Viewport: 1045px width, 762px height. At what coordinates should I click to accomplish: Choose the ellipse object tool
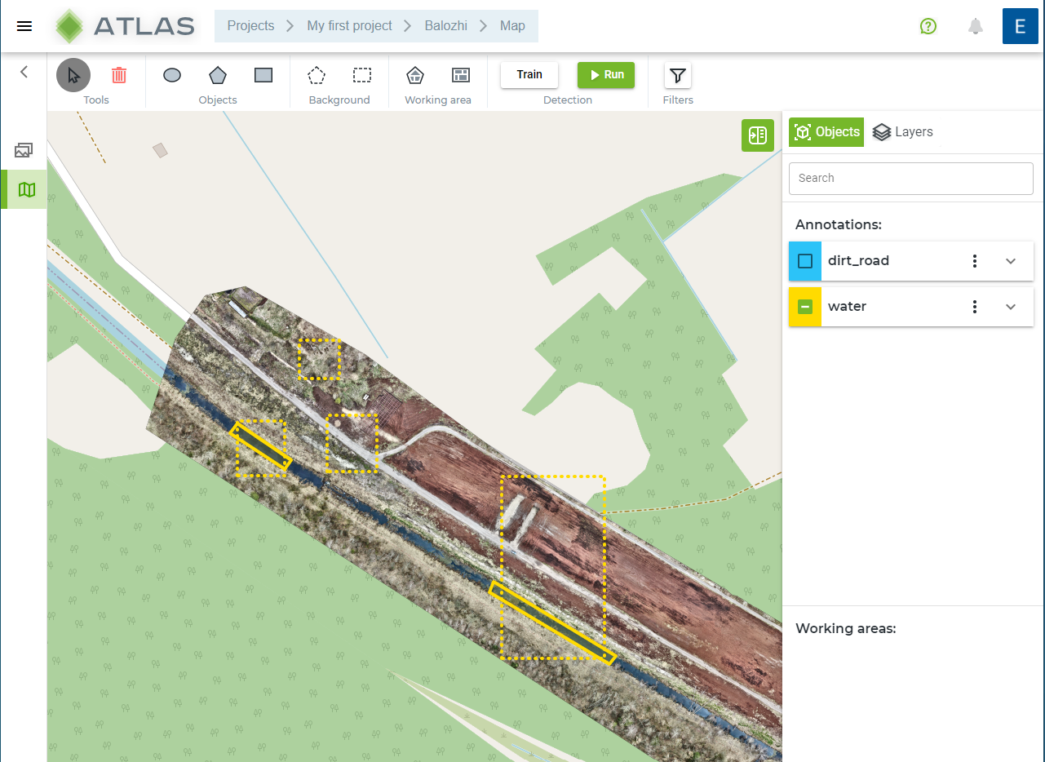(172, 75)
